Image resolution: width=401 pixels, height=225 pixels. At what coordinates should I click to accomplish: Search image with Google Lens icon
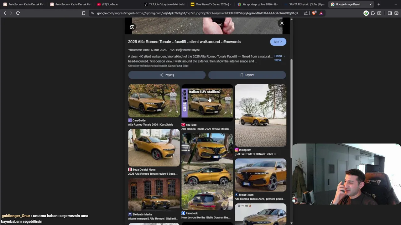click(132, 27)
